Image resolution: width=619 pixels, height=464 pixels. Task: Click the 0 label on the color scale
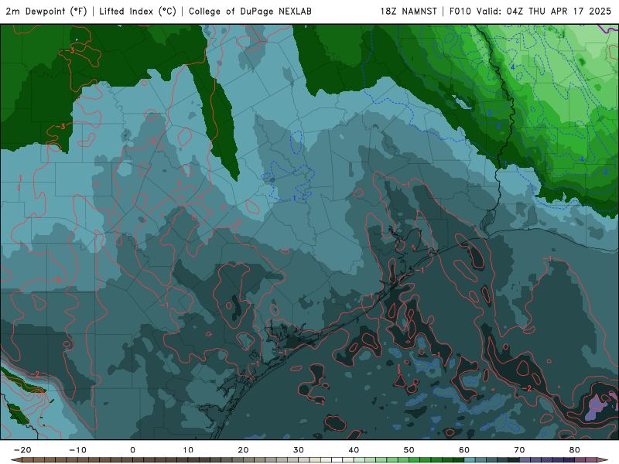click(x=132, y=450)
